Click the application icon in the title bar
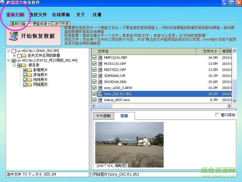 tap(3, 2)
